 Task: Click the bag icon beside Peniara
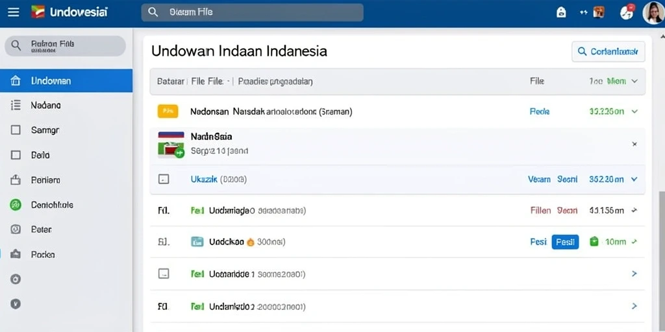coord(16,180)
